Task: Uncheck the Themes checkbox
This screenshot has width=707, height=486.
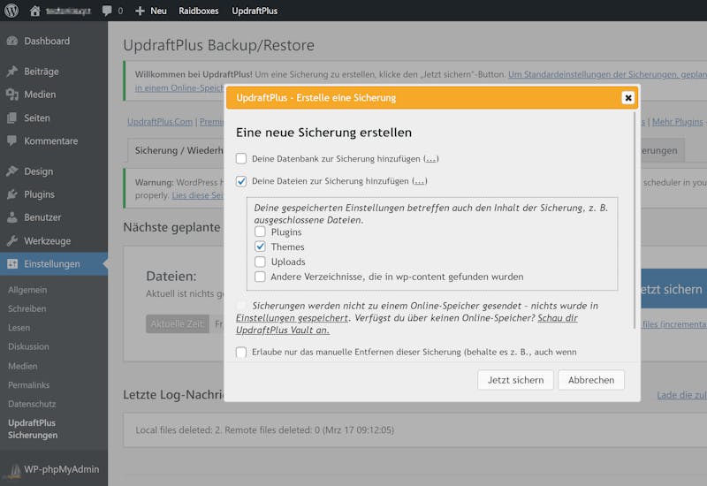Action: click(x=260, y=247)
